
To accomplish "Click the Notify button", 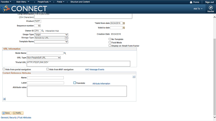I will point(18,113).
